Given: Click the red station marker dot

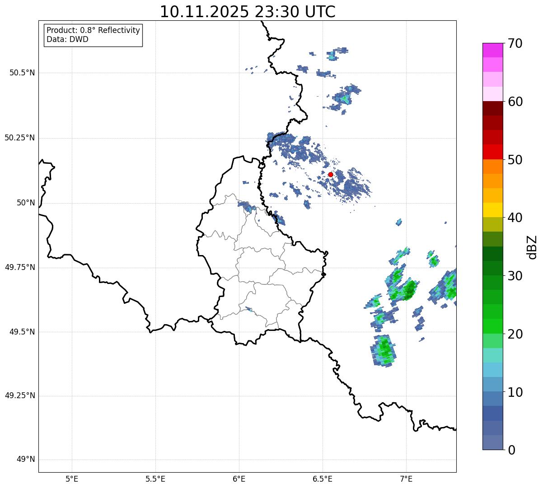Looking at the screenshot, I should coord(331,174).
